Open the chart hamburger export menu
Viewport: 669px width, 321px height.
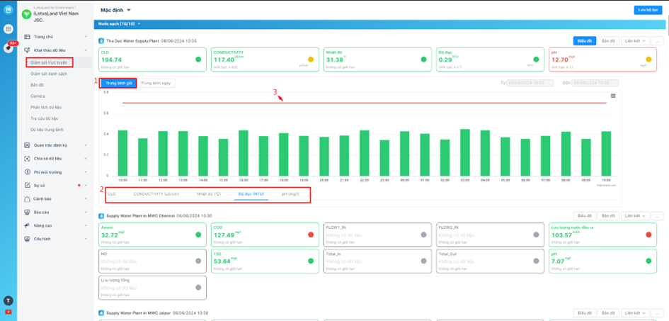pos(613,96)
